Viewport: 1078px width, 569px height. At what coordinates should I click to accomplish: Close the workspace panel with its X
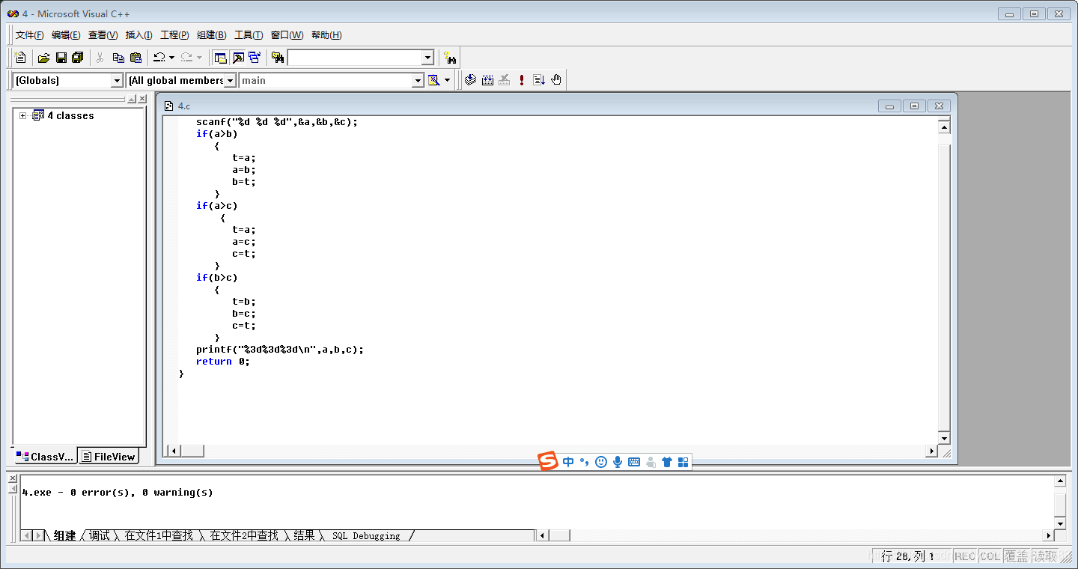[142, 99]
